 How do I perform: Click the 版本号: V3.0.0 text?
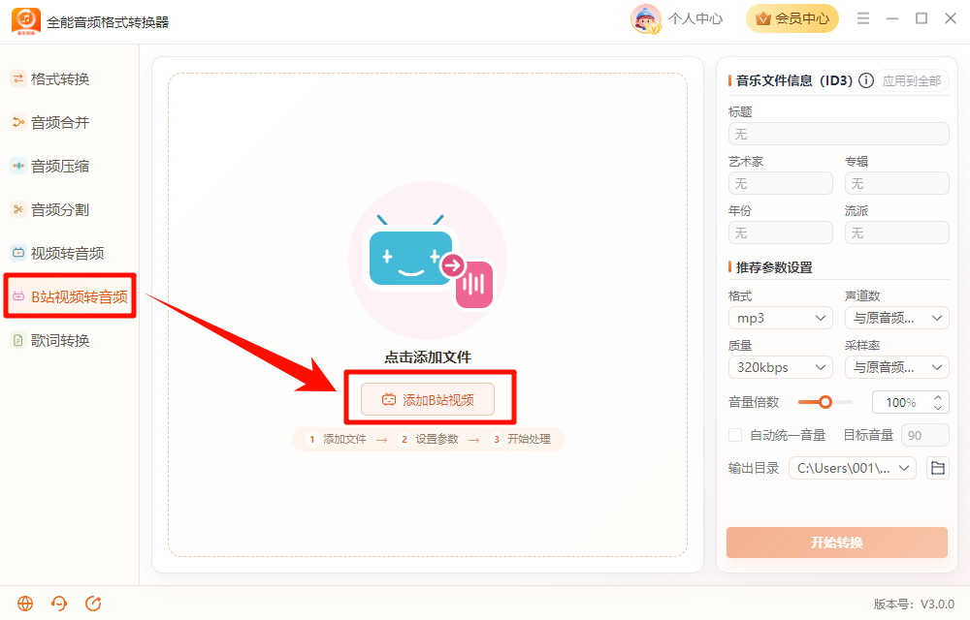(x=914, y=604)
